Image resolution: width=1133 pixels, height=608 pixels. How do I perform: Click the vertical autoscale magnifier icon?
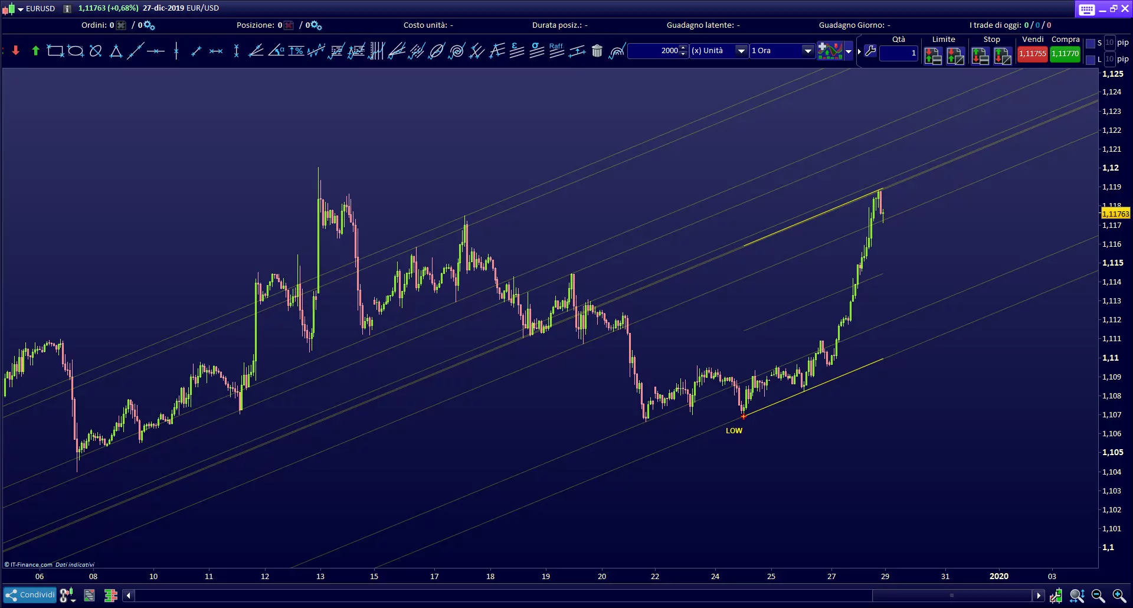(1077, 596)
